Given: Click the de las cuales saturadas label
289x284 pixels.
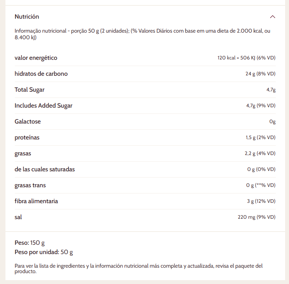Looking at the screenshot, I should tap(44, 169).
